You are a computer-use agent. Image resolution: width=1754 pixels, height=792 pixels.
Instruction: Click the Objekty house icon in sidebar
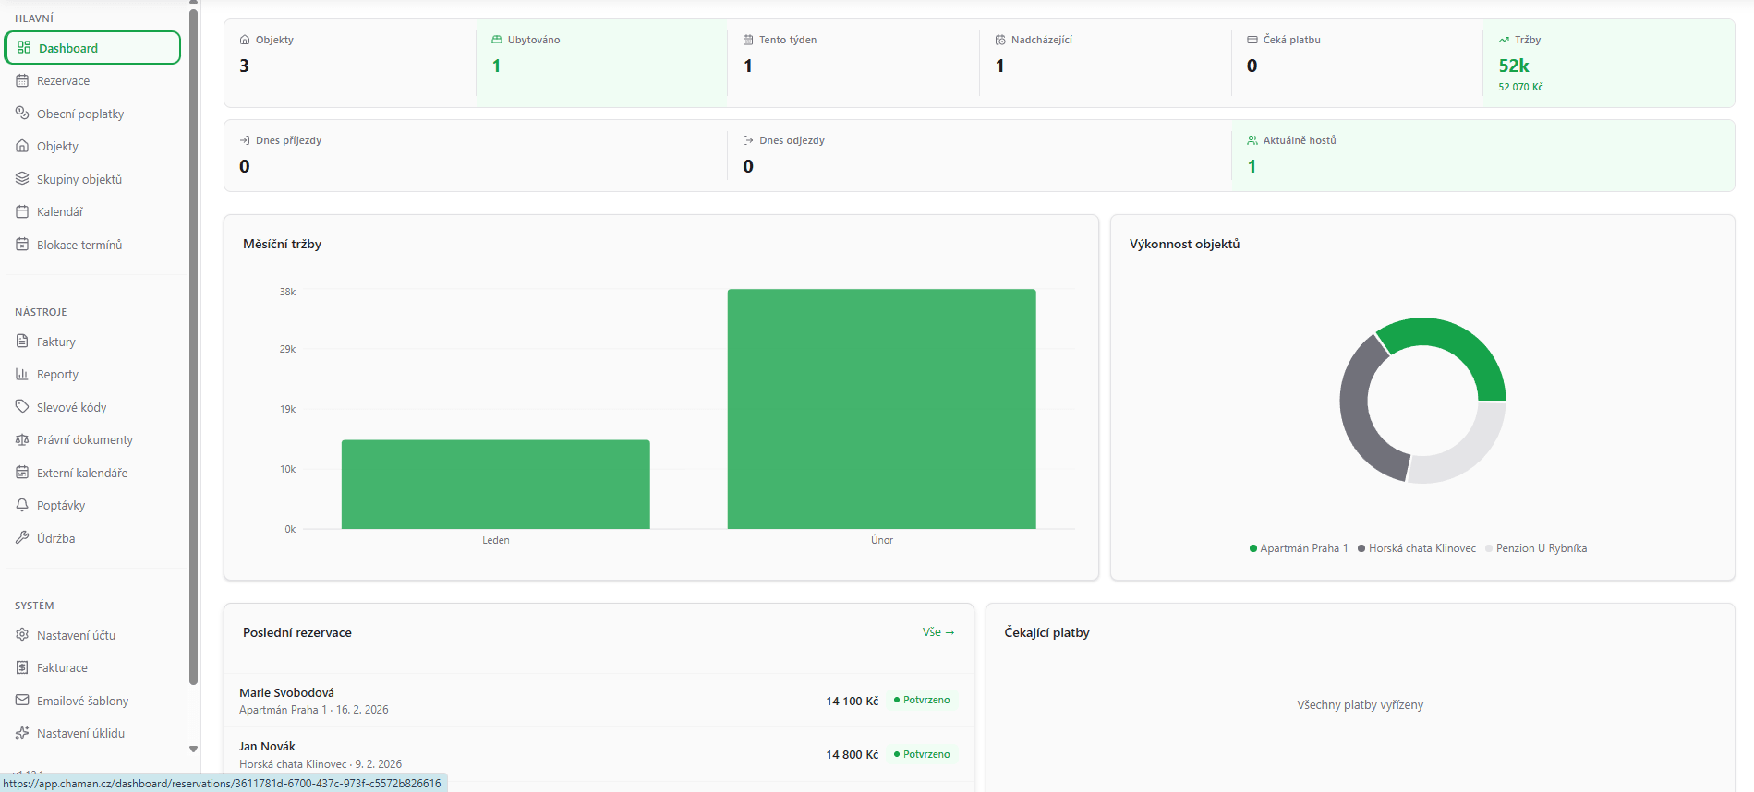[22, 146]
